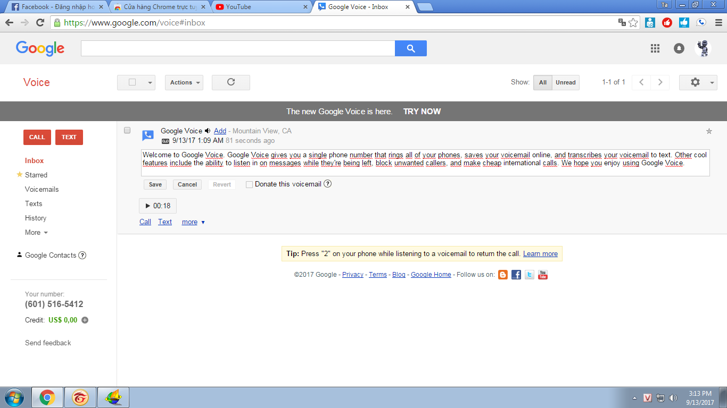Show only Unread messages
Screen dimensions: 727x408
pos(566,82)
